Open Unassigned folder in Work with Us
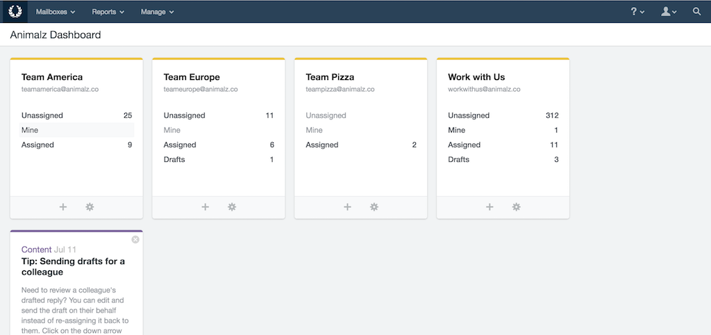Screen dimensions: 711x335 [503, 115]
